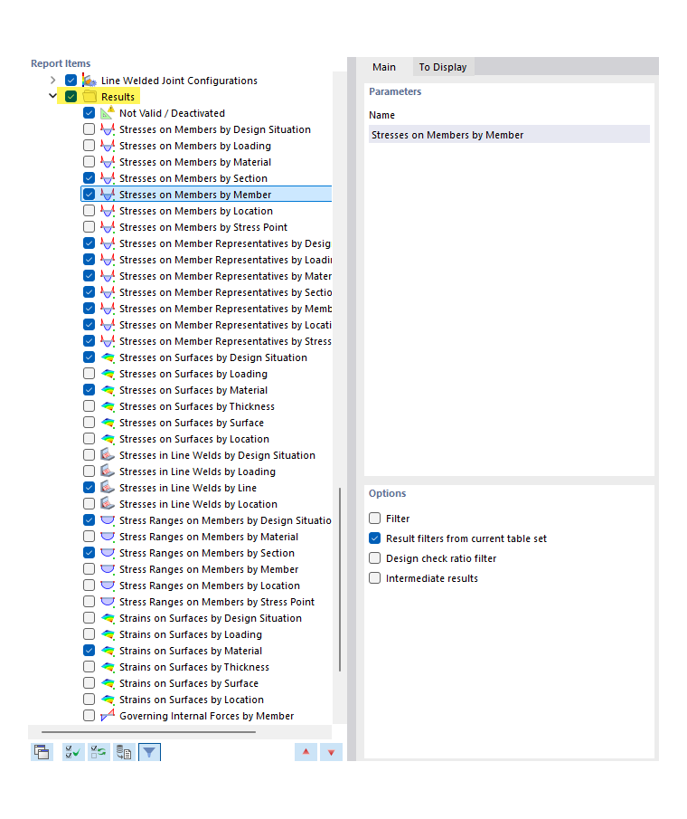Switch to the Main tab
Viewport: 687px width, 819px height.
click(x=384, y=67)
